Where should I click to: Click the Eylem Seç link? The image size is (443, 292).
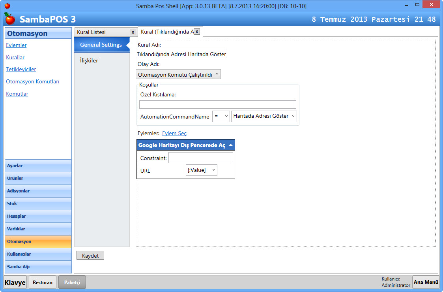[x=174, y=134]
